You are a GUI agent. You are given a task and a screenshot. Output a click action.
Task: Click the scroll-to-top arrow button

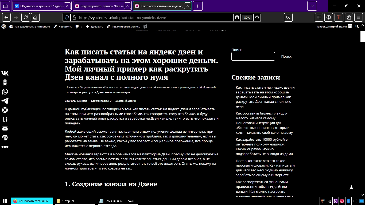[351, 188]
